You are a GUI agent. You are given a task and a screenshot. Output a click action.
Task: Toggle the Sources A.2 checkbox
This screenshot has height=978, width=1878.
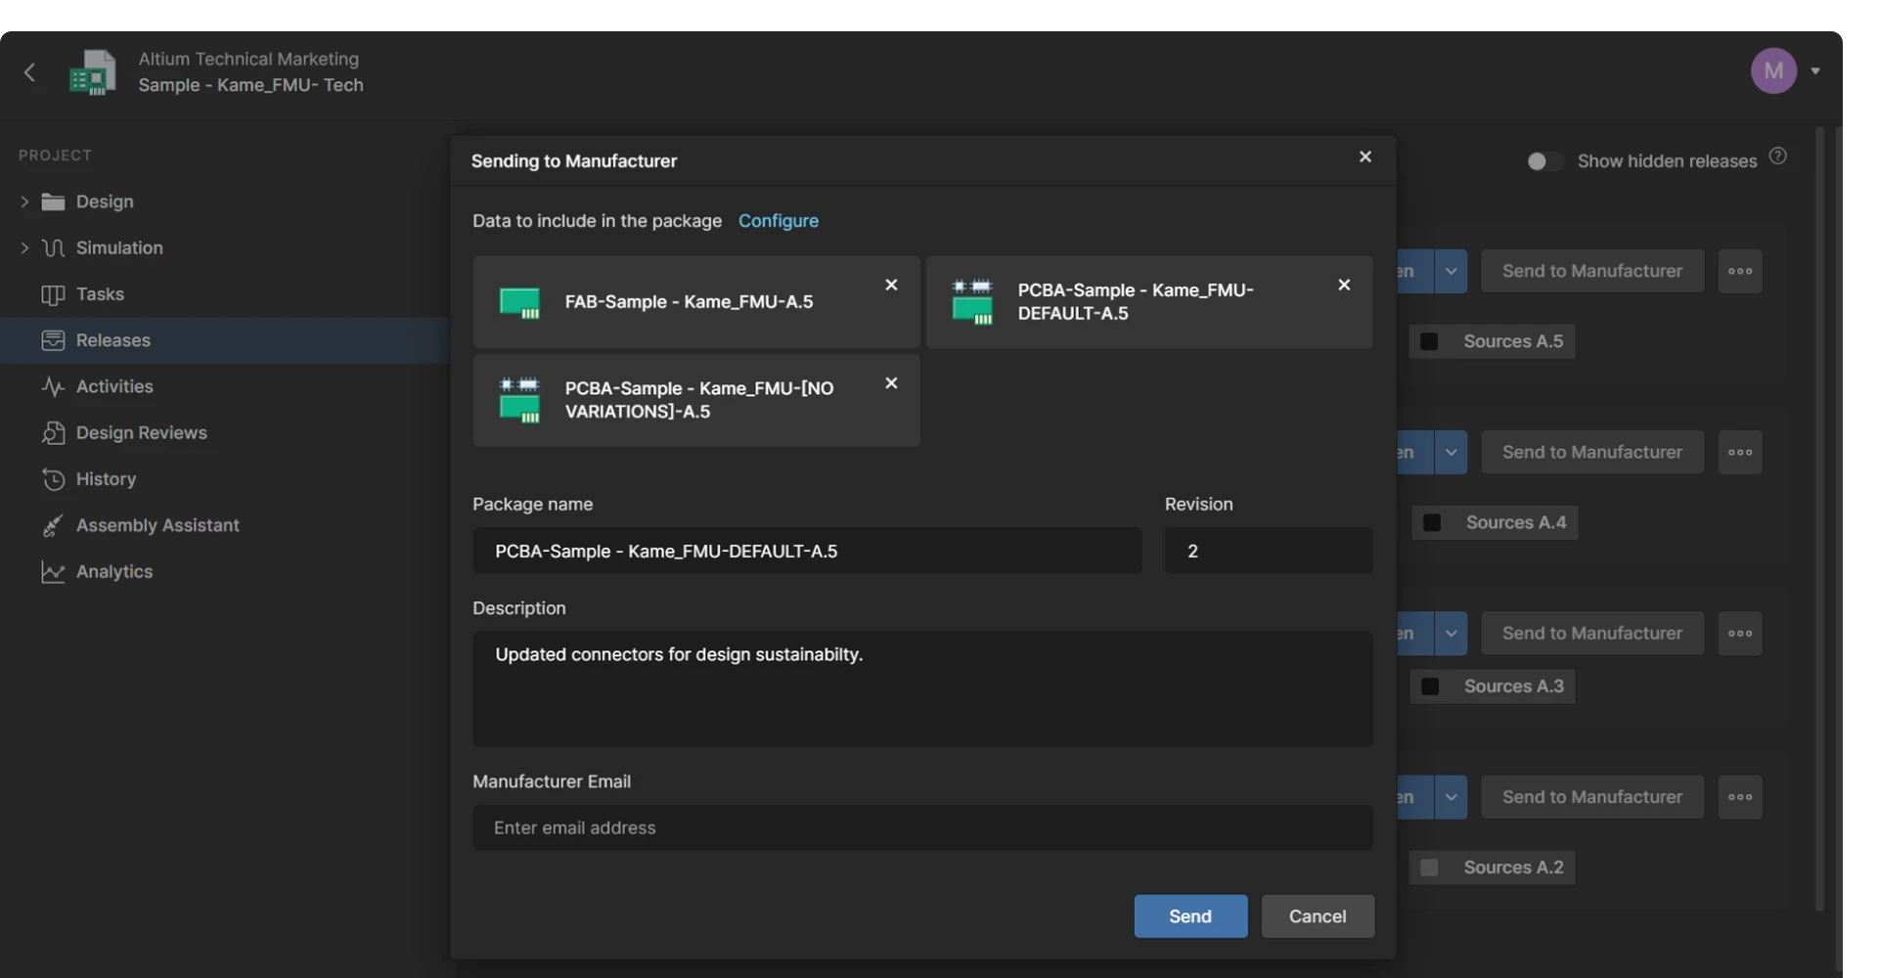[x=1429, y=867]
